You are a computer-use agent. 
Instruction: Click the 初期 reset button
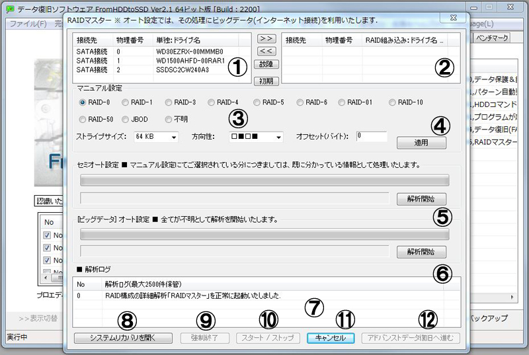[266, 81]
